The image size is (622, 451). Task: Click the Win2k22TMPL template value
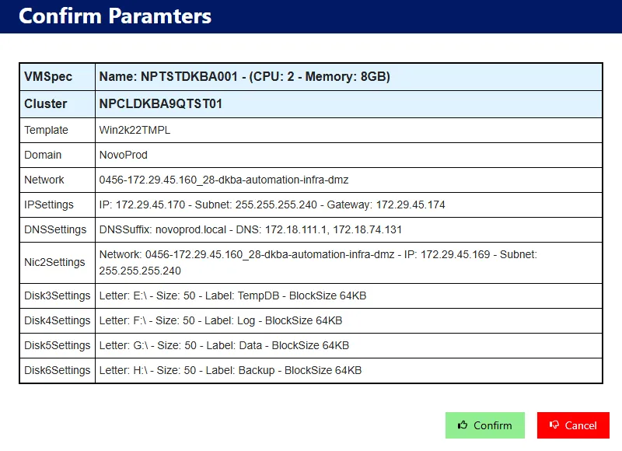[135, 130]
